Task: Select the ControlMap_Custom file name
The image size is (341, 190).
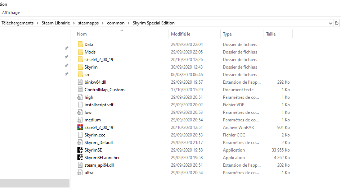Action: [x=104, y=90]
